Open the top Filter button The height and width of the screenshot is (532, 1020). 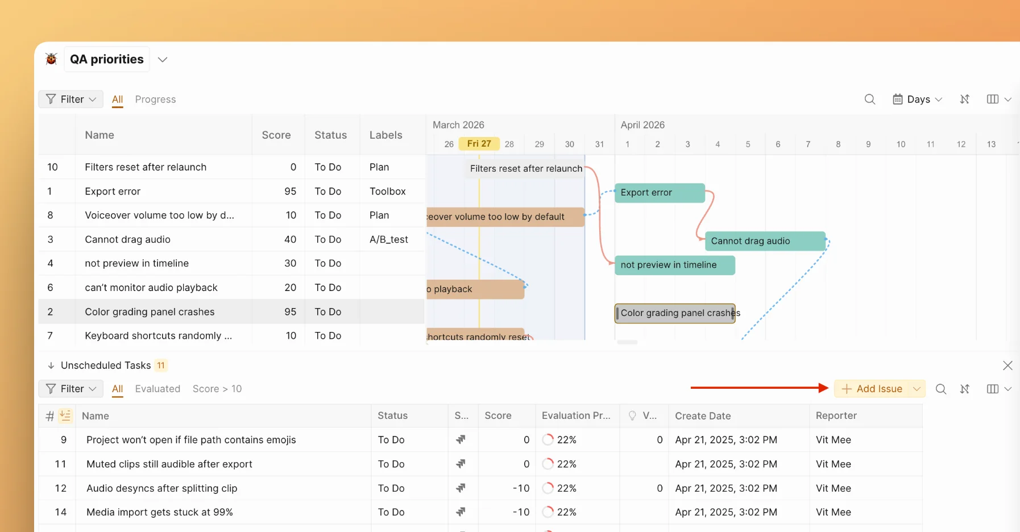tap(71, 99)
